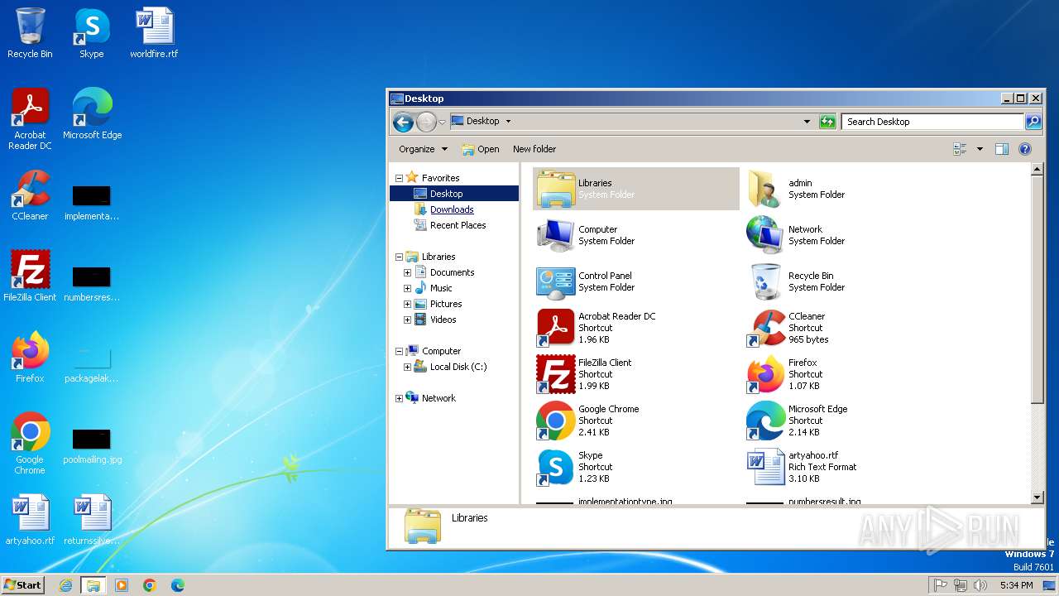The height and width of the screenshot is (596, 1059).
Task: Select artyahoo.rtf in Explorer list
Action: tap(846, 467)
